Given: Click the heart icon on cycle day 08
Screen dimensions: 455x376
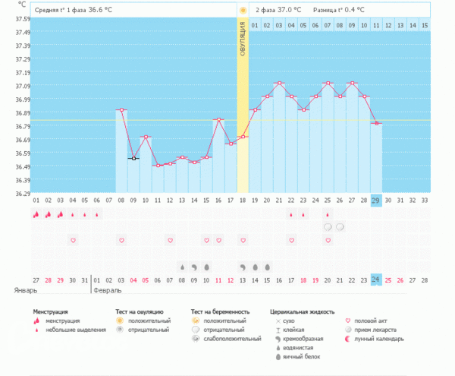Looking at the screenshot, I should click(121, 240).
